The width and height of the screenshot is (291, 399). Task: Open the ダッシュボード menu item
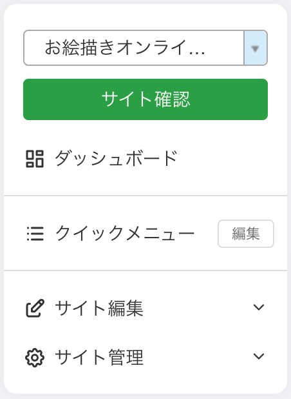(x=145, y=159)
